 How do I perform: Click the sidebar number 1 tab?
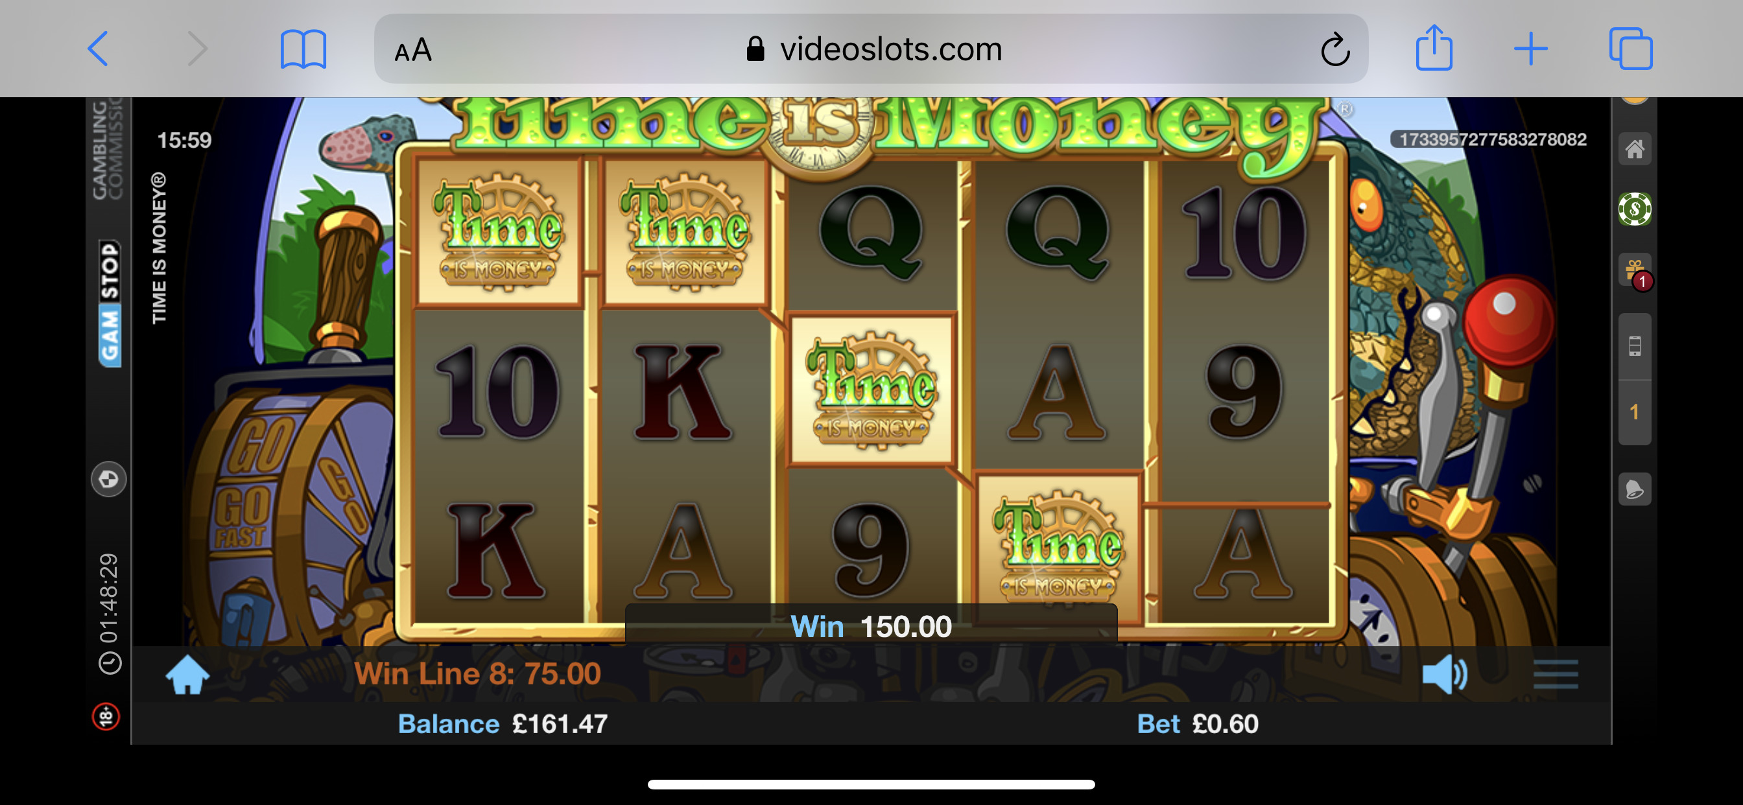coord(1635,412)
